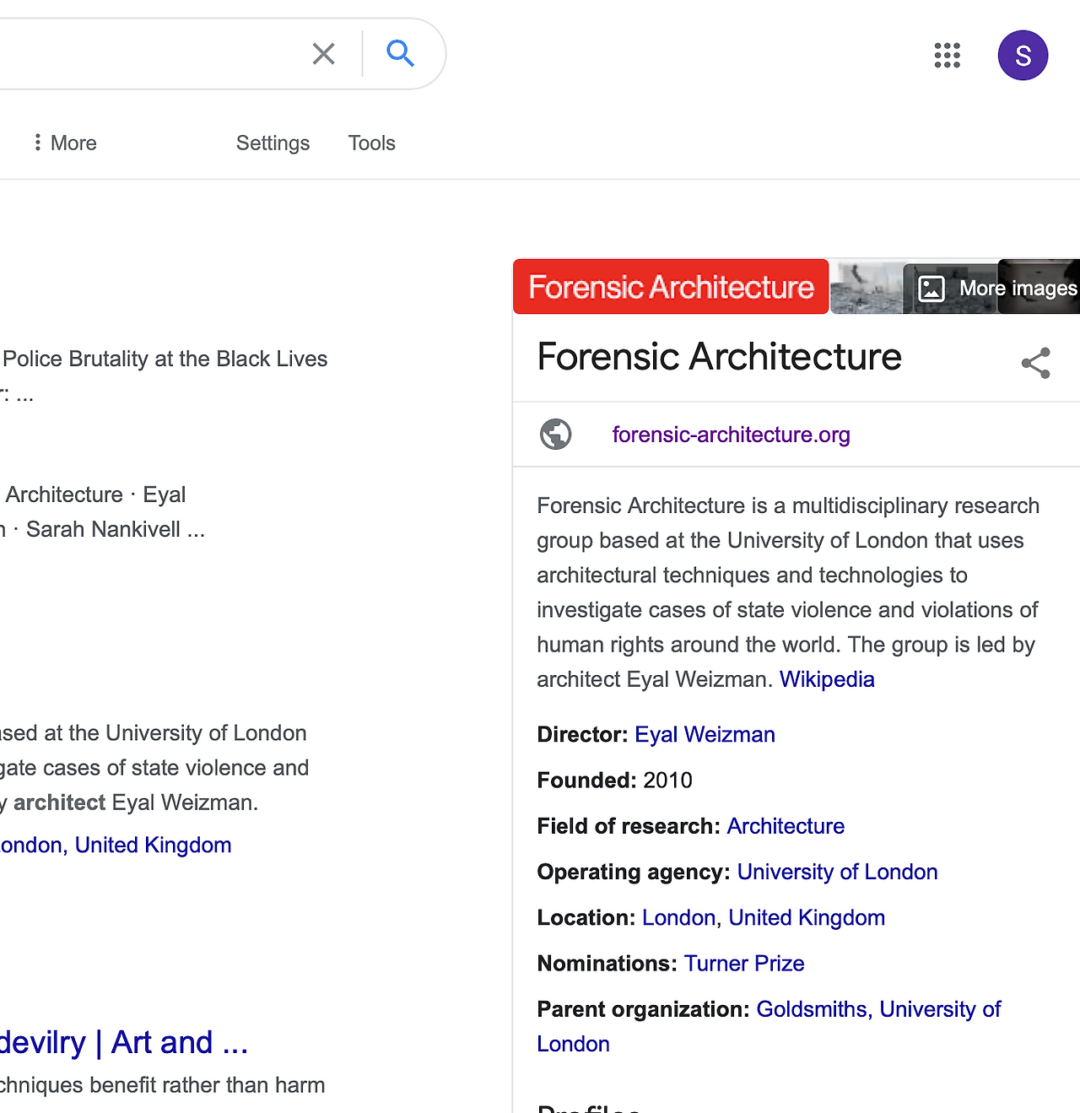
Task: Follow the Eyal Weizman director link
Action: 705,735
